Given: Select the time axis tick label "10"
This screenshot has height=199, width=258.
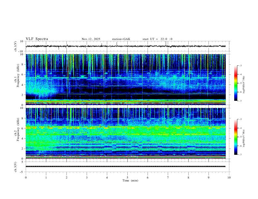Looking at the screenshot, I should point(229,178).
